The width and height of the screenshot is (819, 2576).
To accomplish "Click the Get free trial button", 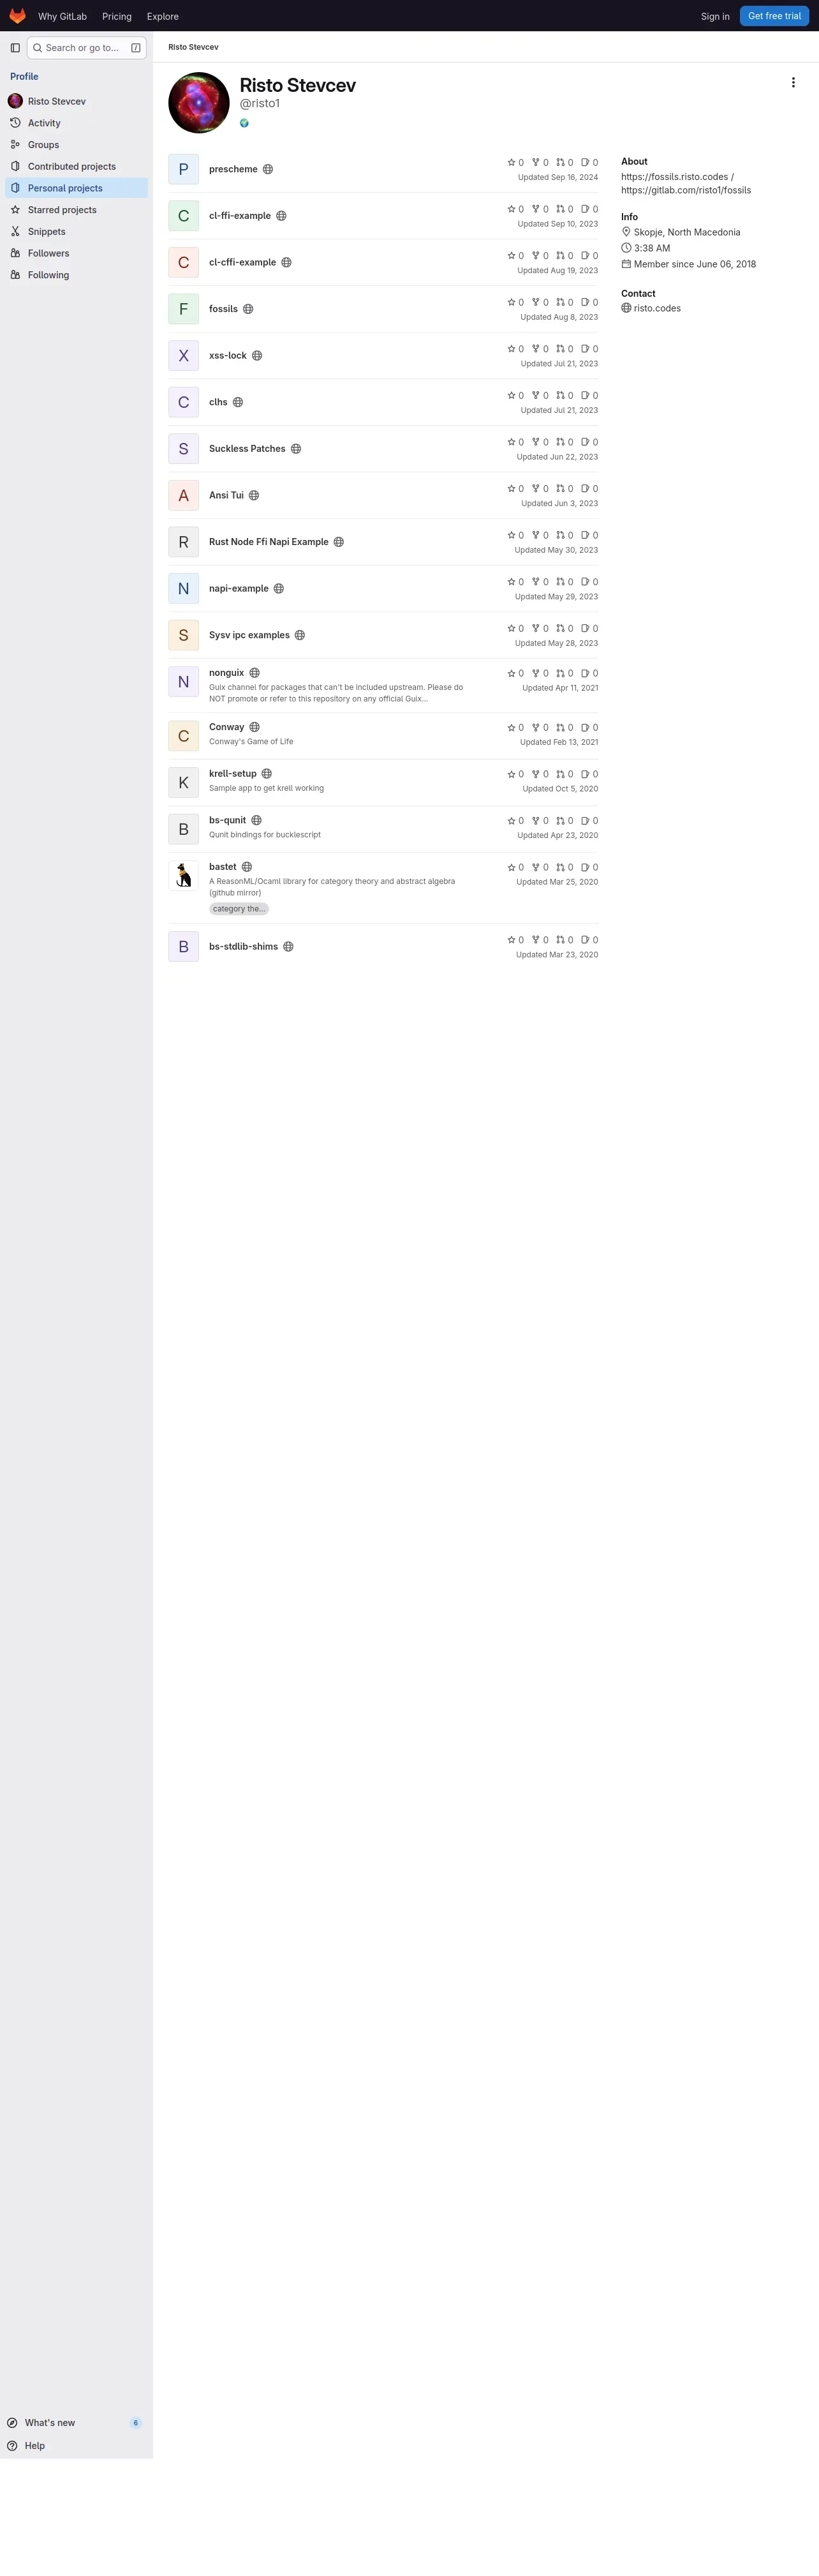I will click(x=774, y=16).
